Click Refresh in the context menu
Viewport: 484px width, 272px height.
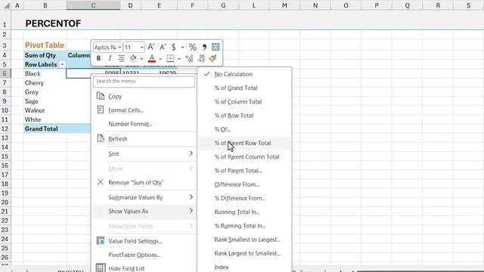(118, 139)
